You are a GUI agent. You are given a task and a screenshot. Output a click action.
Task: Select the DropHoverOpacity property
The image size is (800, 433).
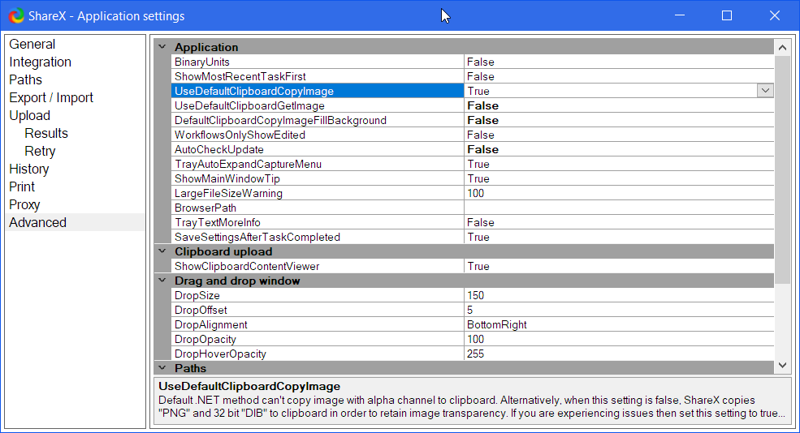pyautogui.click(x=318, y=354)
